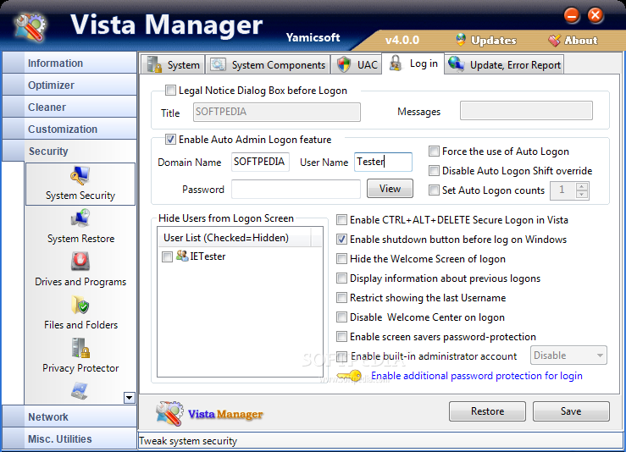Click the golden key icon
The width and height of the screenshot is (626, 452).
(349, 376)
